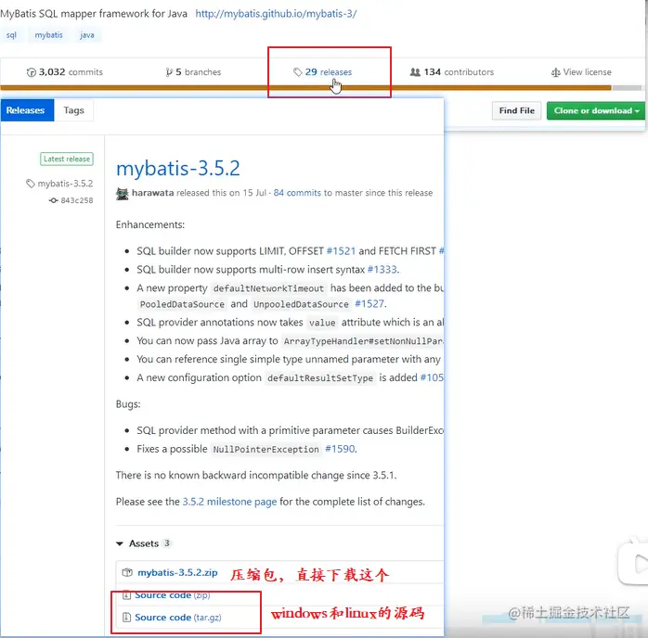Open the Clone or download dropdown
Screen dimensions: 648x638
(x=596, y=110)
